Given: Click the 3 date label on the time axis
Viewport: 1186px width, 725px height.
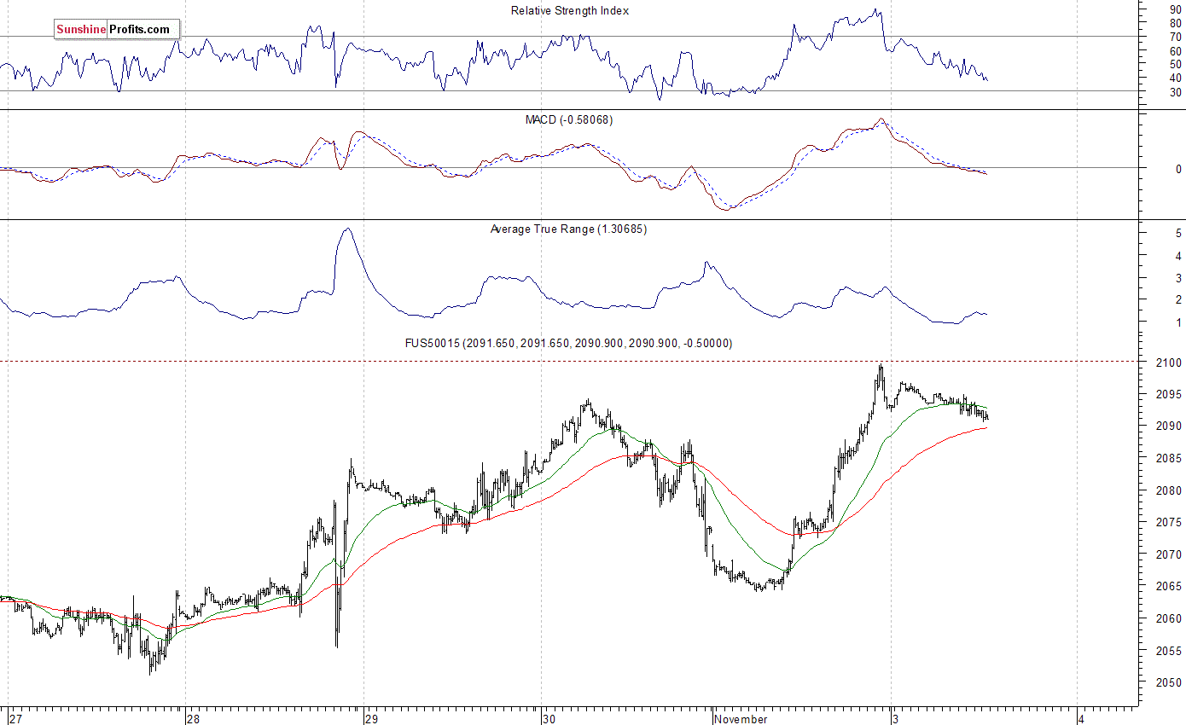Looking at the screenshot, I should coord(896,719).
